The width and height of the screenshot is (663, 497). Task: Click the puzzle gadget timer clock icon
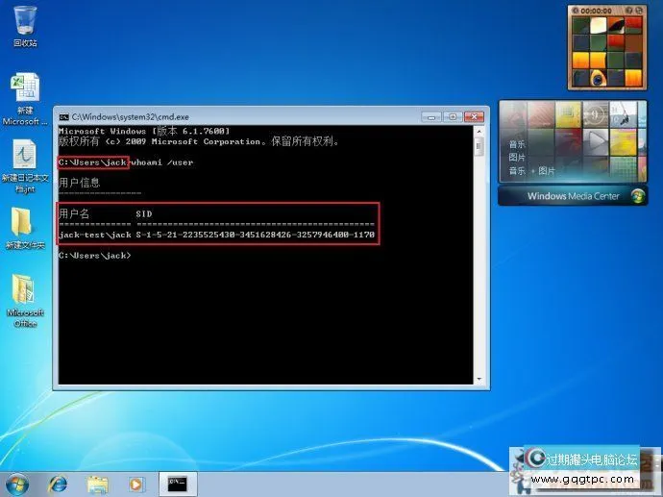pos(577,11)
